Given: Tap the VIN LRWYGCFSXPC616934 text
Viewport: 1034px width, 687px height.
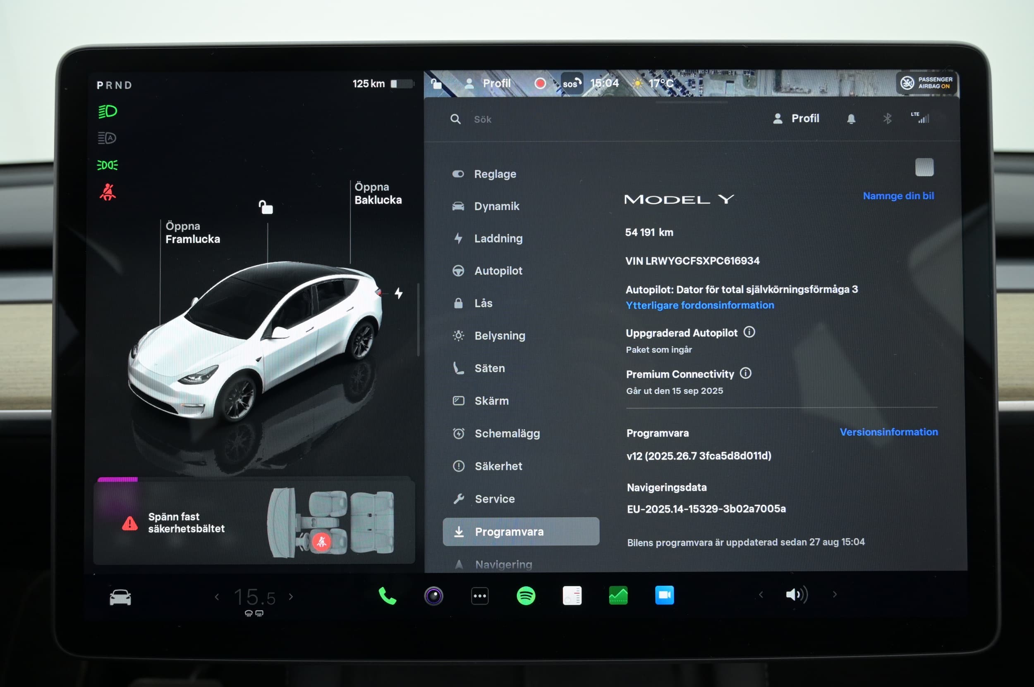Looking at the screenshot, I should pyautogui.click(x=692, y=261).
